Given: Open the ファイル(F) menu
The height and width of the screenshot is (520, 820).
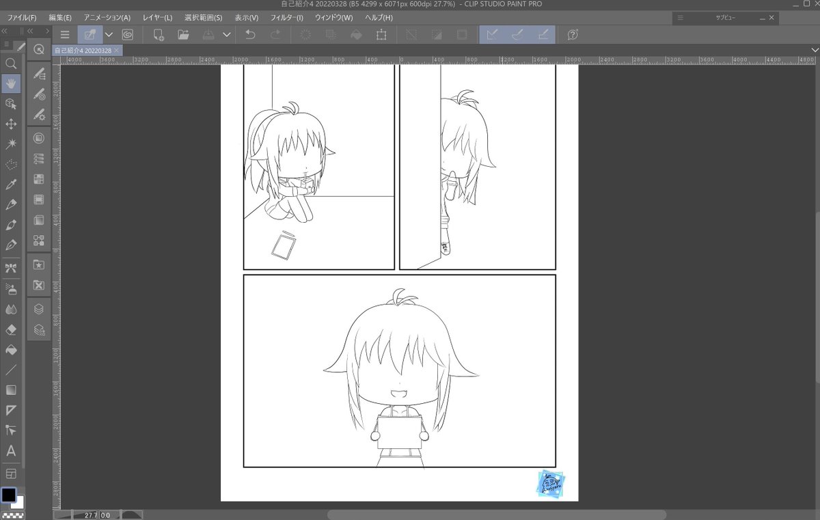Looking at the screenshot, I should point(22,18).
